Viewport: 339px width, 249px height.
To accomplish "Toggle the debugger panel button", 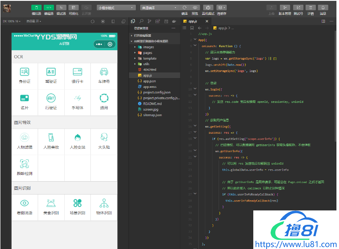I will (x=61, y=8).
